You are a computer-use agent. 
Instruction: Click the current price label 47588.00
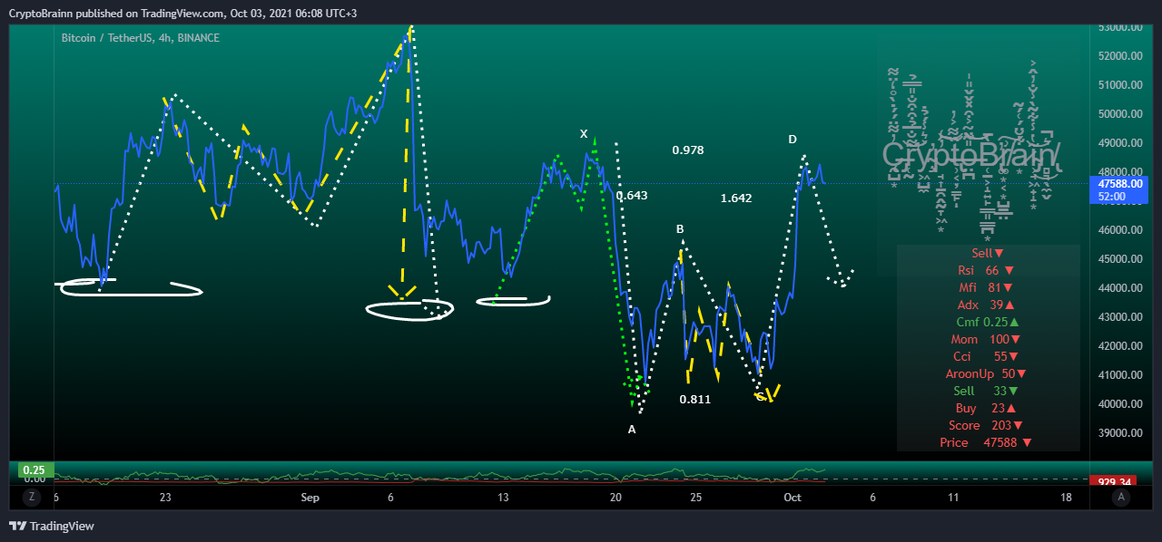click(x=1120, y=184)
